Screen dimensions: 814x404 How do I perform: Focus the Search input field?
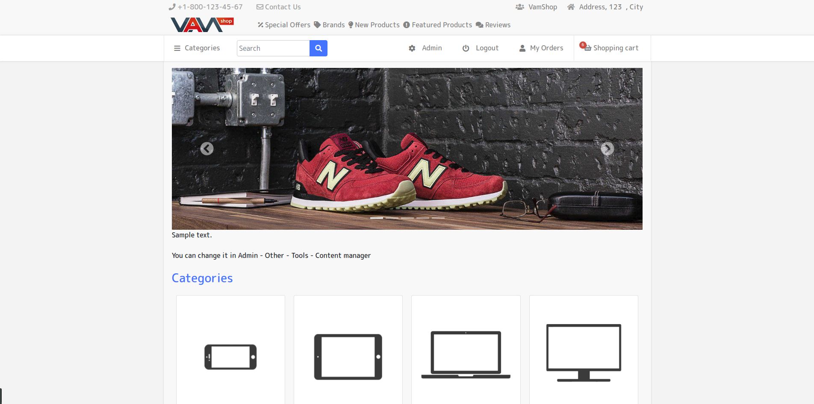[273, 48]
